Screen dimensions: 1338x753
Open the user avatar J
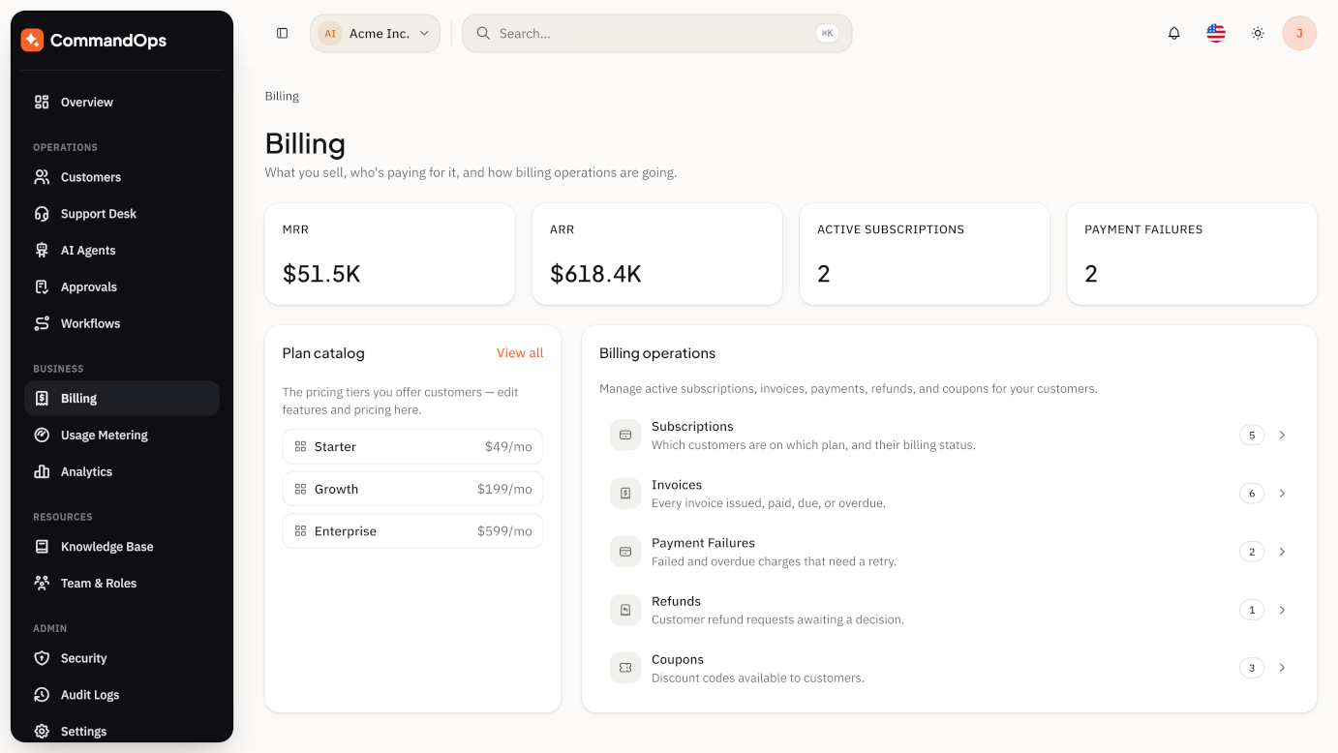tap(1299, 33)
